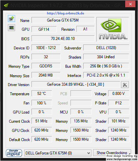The image size is (138, 161).
Task: Click Interface field PCI-E 2.0 x16
Action: (106, 75)
